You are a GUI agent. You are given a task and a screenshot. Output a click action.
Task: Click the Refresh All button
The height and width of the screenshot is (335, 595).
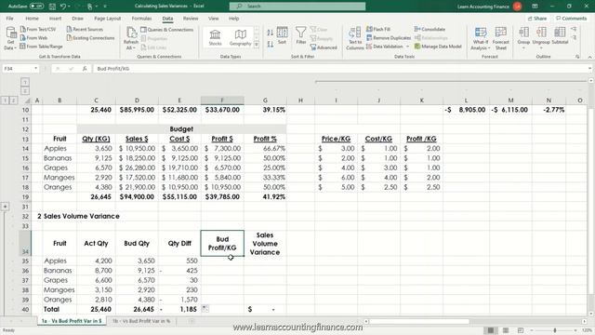pos(131,38)
